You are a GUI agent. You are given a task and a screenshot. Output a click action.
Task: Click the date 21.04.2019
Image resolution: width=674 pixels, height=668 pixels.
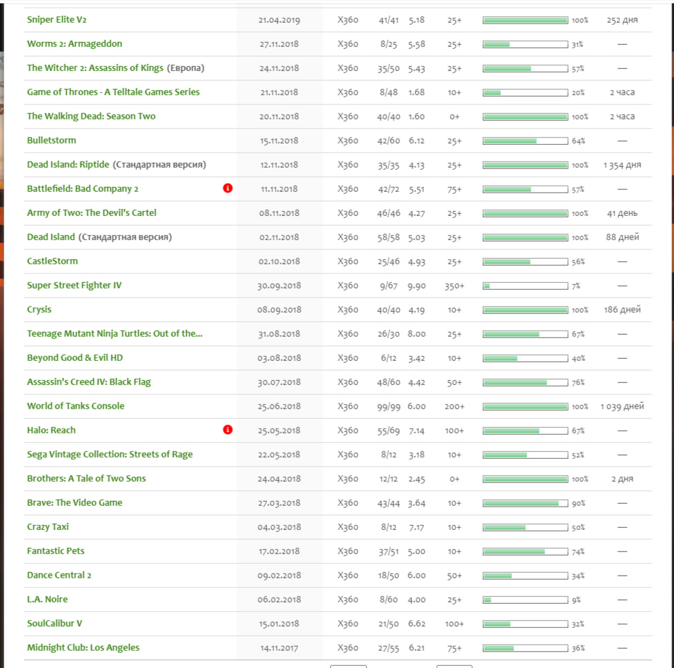click(x=279, y=20)
